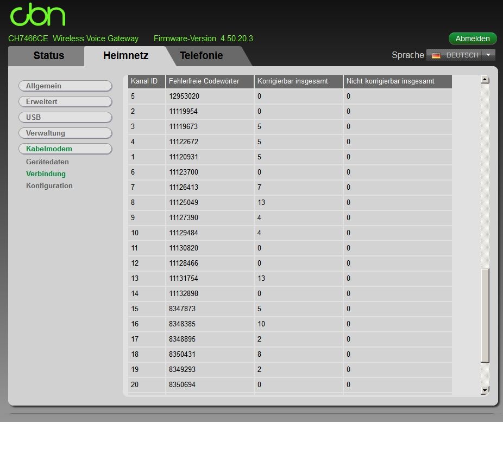Click the scrollbar down arrow
The height and width of the screenshot is (469, 503).
click(485, 390)
